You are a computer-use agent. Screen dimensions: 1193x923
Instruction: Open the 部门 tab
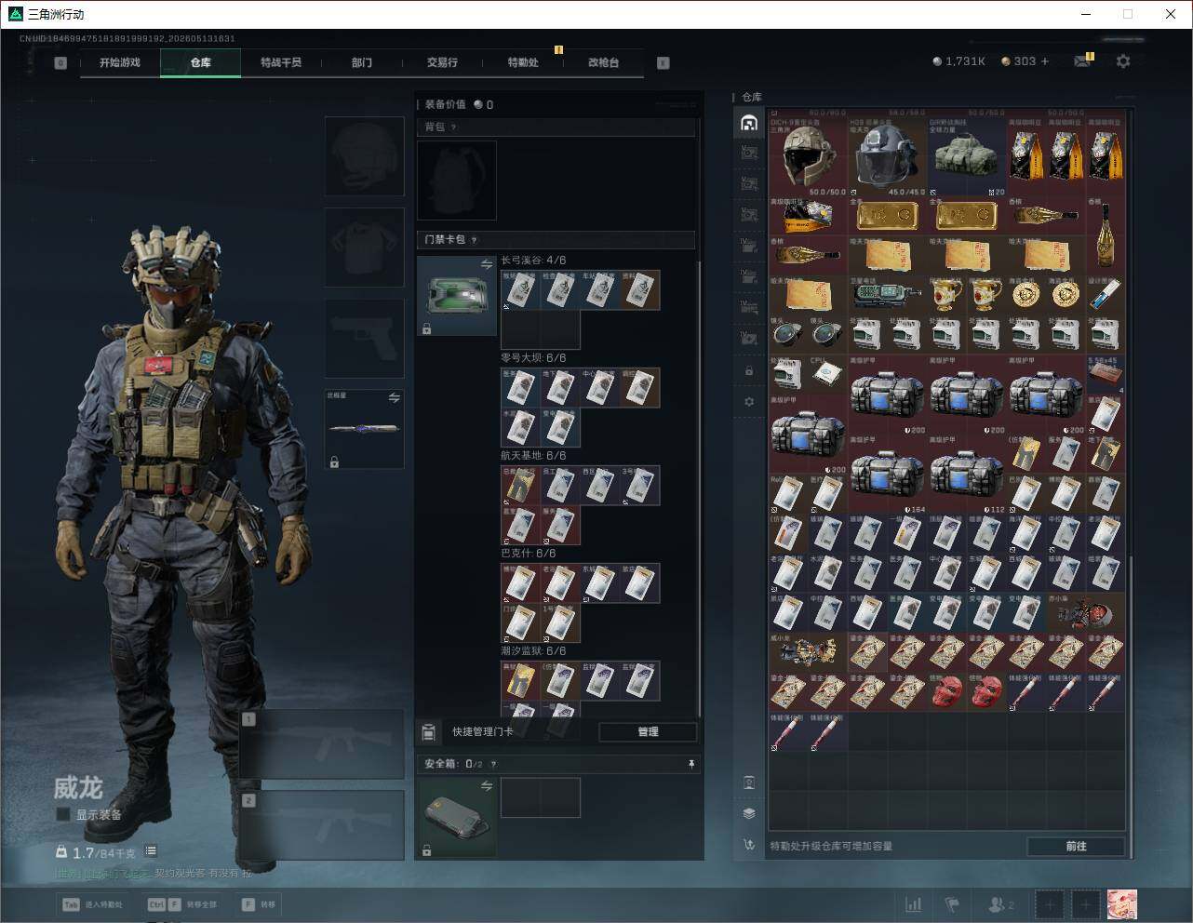362,62
